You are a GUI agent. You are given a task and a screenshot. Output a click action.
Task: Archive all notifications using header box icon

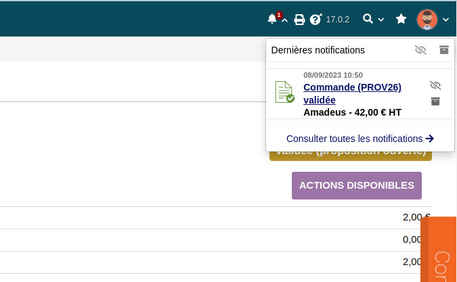(444, 50)
